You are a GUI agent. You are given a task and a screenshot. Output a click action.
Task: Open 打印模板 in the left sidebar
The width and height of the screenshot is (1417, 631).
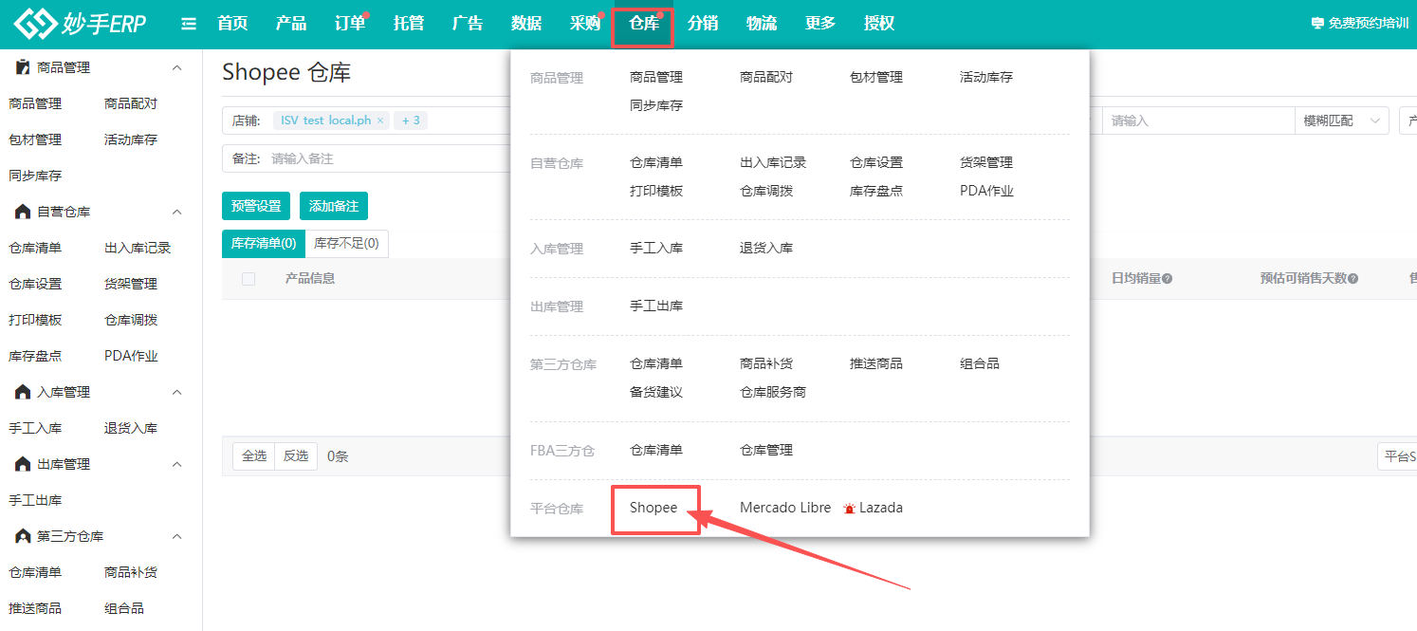(x=35, y=320)
